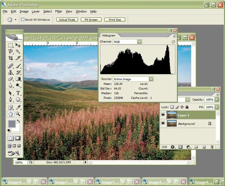This screenshot has height=186, width=225.
Task: Open Hand tool preset picker arrow
Action: pyautogui.click(x=15, y=20)
